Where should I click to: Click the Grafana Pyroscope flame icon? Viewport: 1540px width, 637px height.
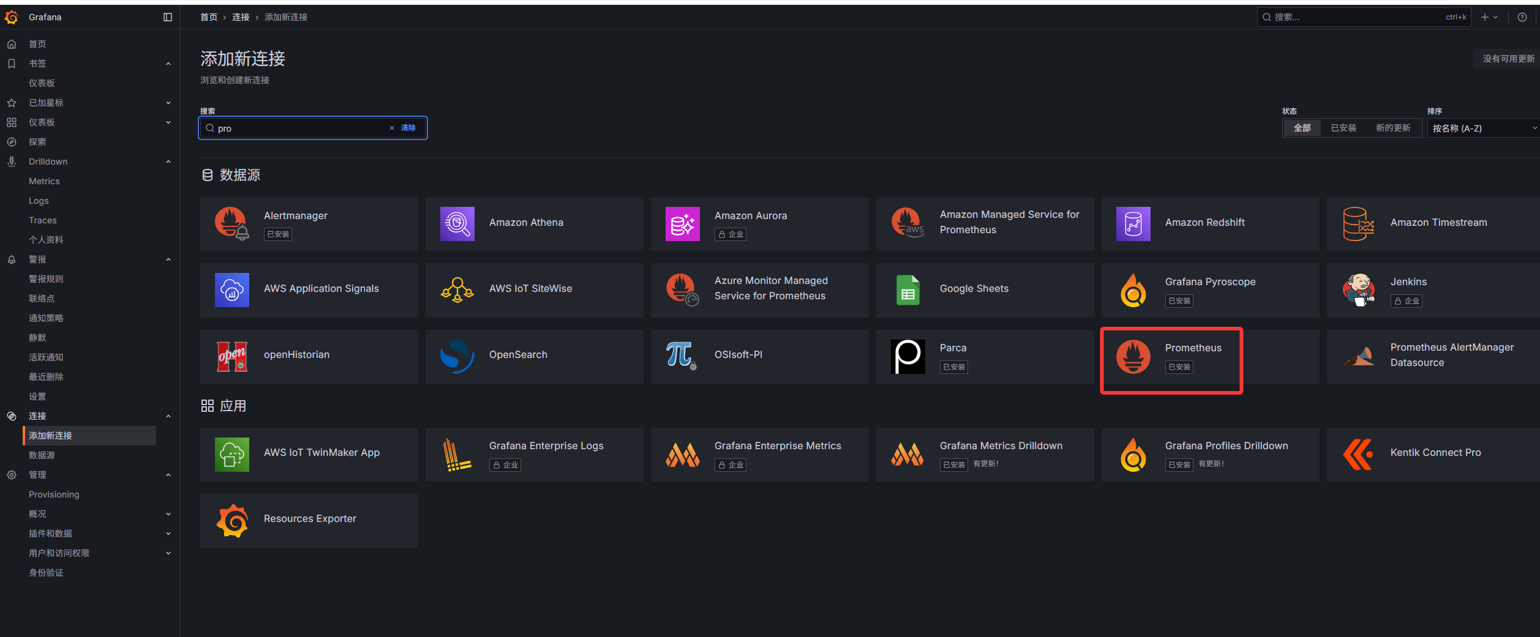click(1133, 289)
